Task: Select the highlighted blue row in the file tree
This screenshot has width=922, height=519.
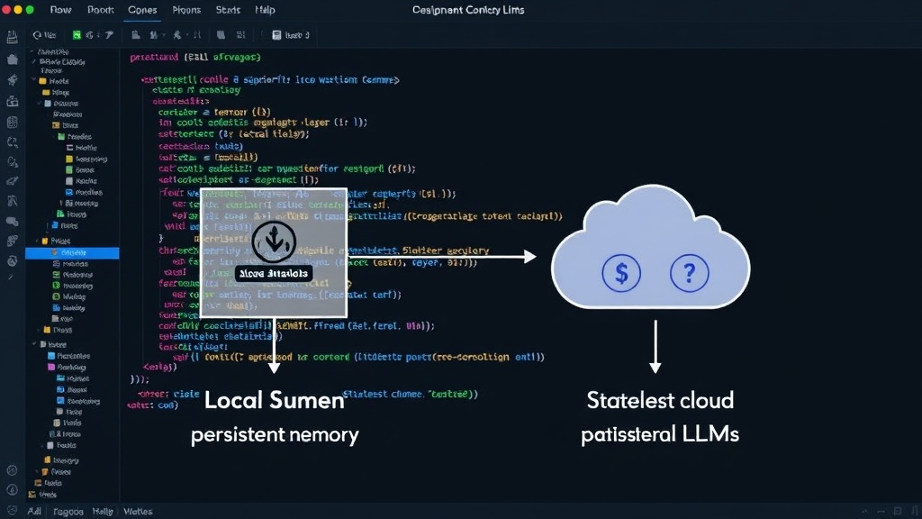Action: tap(72, 253)
